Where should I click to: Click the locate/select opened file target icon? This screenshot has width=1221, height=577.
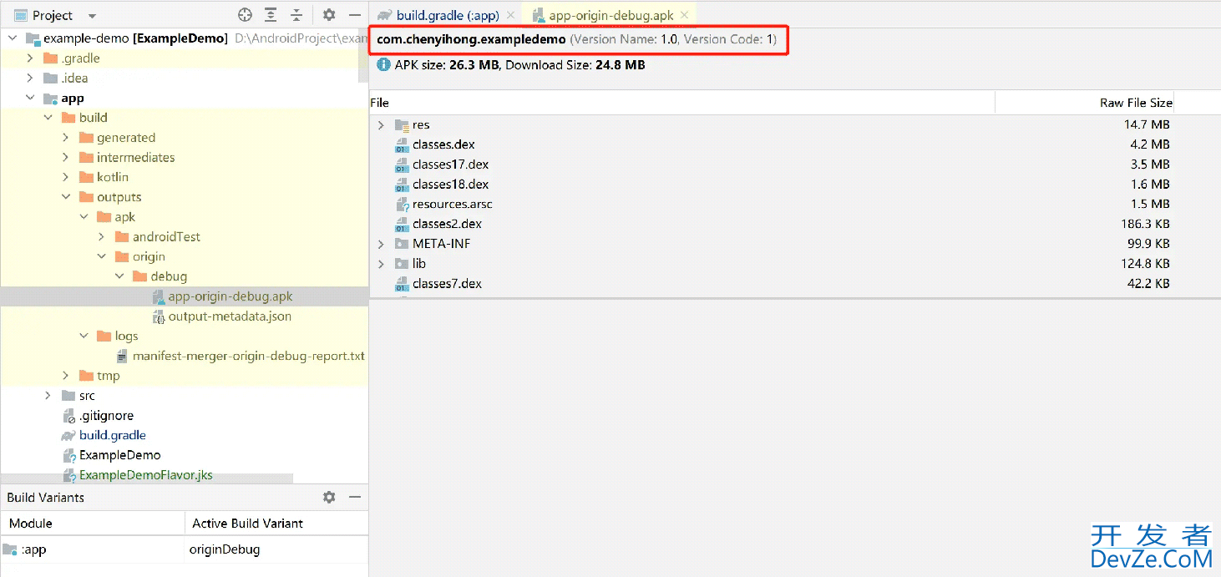tap(245, 15)
